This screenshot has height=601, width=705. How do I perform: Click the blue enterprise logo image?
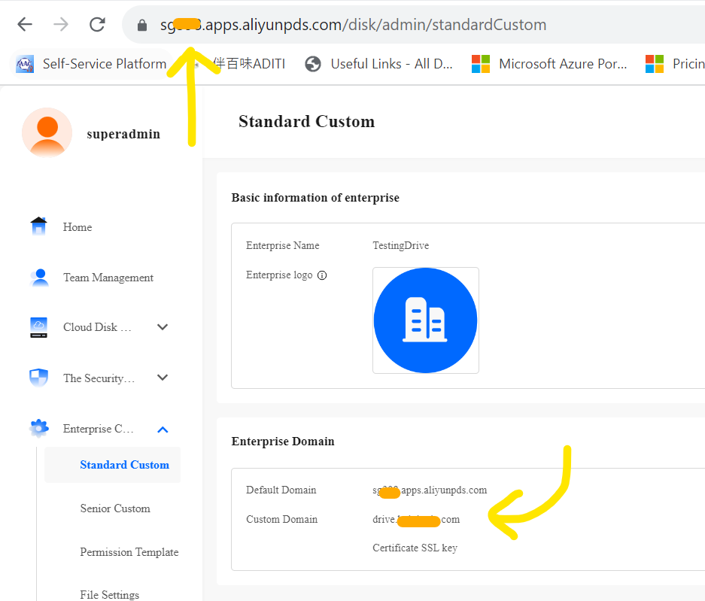pyautogui.click(x=426, y=320)
